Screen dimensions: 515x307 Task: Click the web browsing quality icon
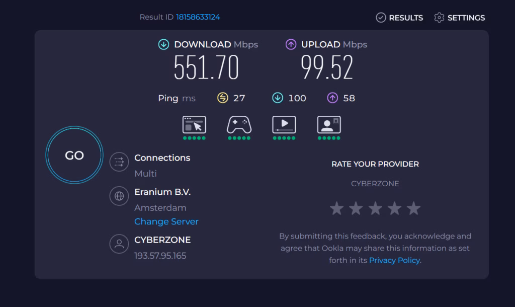pos(194,125)
